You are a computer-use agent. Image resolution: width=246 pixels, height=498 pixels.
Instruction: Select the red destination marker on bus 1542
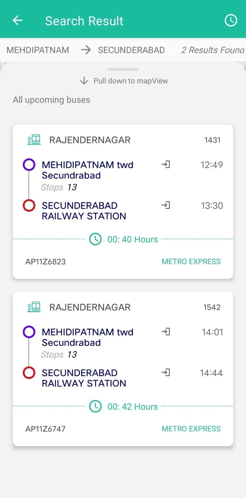[29, 373]
